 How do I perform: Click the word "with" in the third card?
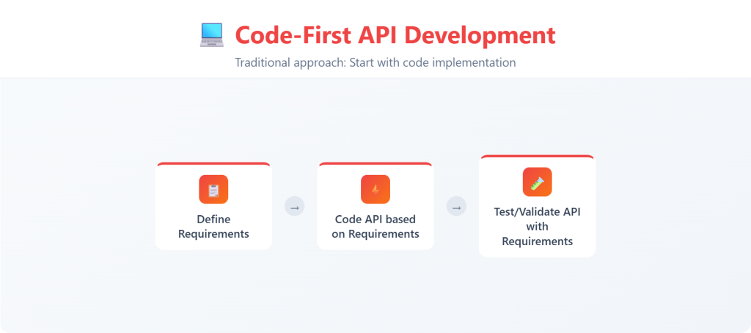(537, 226)
